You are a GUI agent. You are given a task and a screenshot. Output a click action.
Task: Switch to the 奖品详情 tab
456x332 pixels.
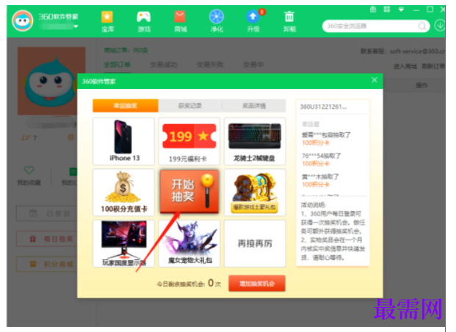pos(254,106)
